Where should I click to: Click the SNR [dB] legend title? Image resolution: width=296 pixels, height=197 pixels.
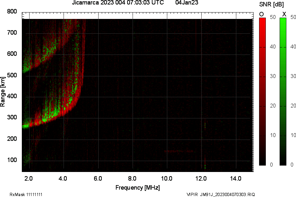(272, 4)
